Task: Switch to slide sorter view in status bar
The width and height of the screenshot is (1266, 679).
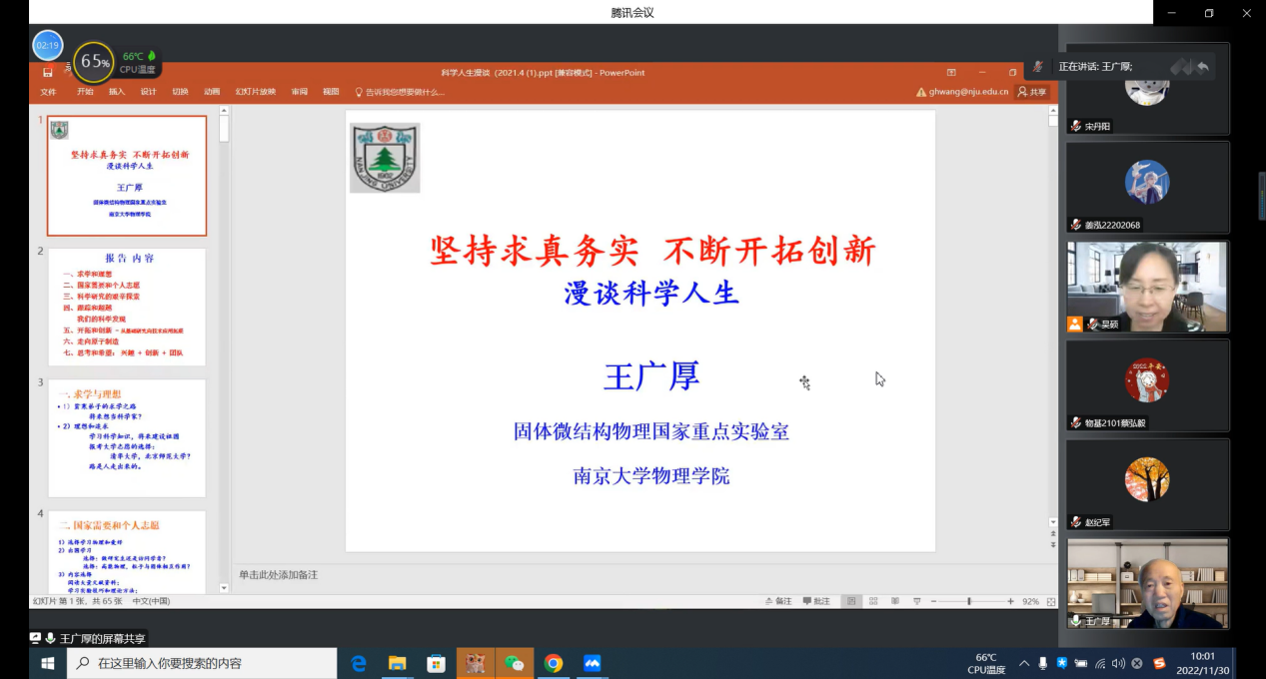Action: pos(872,601)
